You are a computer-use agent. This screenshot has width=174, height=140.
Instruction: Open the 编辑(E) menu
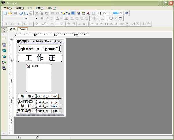(20, 8)
